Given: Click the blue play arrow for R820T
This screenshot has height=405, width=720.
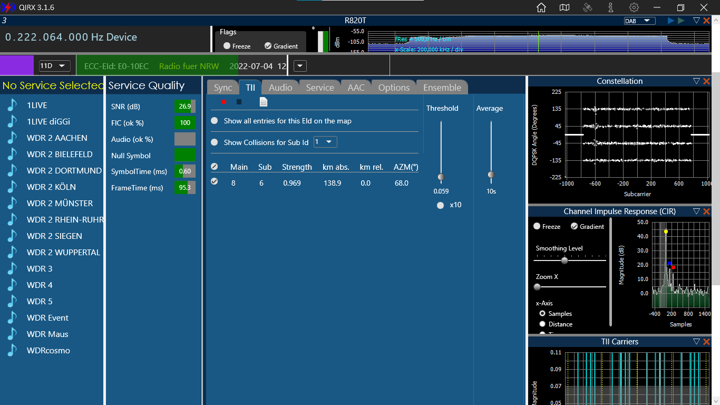Looking at the screenshot, I should click(670, 21).
